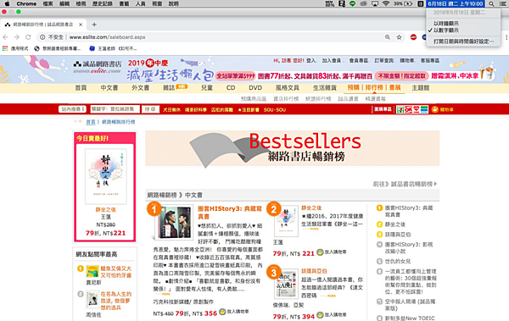Click the browser forward arrow
The width and height of the screenshot is (509, 321).
(x=17, y=37)
